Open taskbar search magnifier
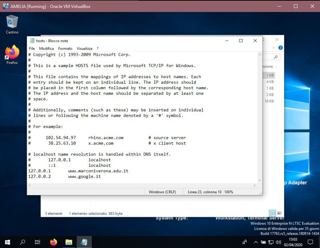The width and height of the screenshot is (320, 248). (22, 242)
